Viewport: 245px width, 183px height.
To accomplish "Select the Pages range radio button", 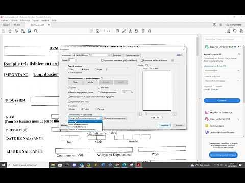I will click(x=95, y=69).
